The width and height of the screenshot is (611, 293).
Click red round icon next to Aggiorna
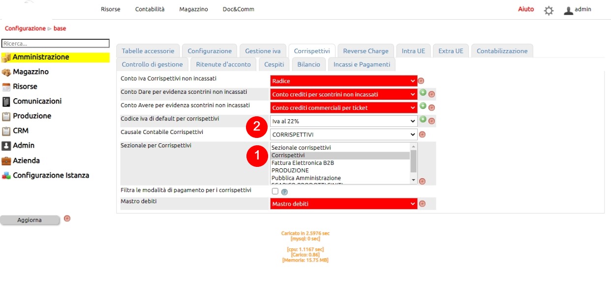pos(67,218)
